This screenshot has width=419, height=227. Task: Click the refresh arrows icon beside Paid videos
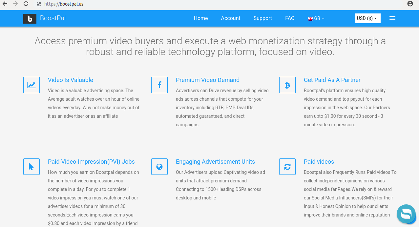pyautogui.click(x=287, y=167)
